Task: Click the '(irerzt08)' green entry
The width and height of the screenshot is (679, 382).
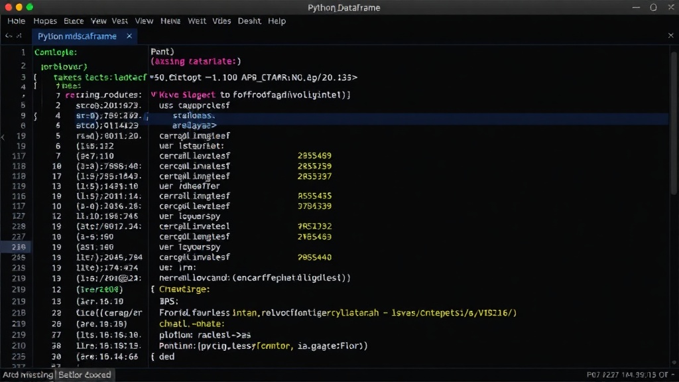Action: click(99, 289)
